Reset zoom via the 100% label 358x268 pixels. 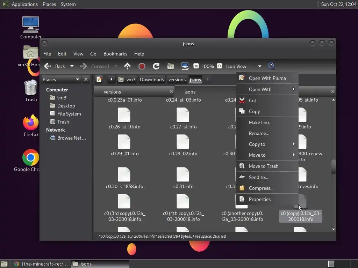pyautogui.click(x=208, y=66)
